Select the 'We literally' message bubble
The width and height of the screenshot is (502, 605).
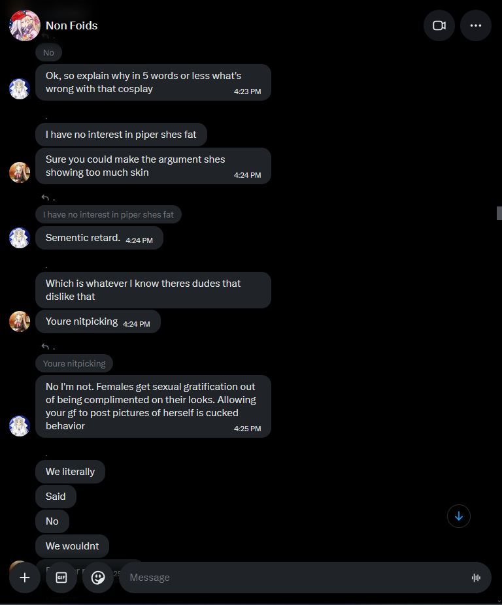pyautogui.click(x=71, y=472)
